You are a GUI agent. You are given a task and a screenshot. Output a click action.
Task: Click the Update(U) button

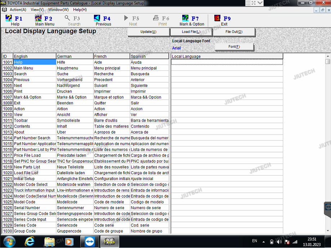point(149,32)
